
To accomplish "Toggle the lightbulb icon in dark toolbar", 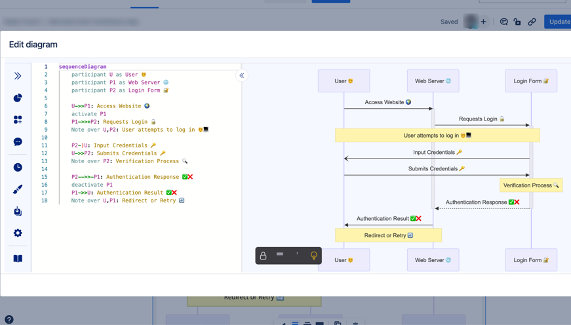I will pyautogui.click(x=314, y=255).
